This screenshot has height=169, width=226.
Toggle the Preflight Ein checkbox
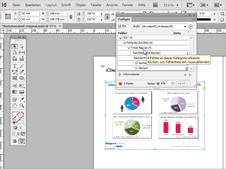120,26
